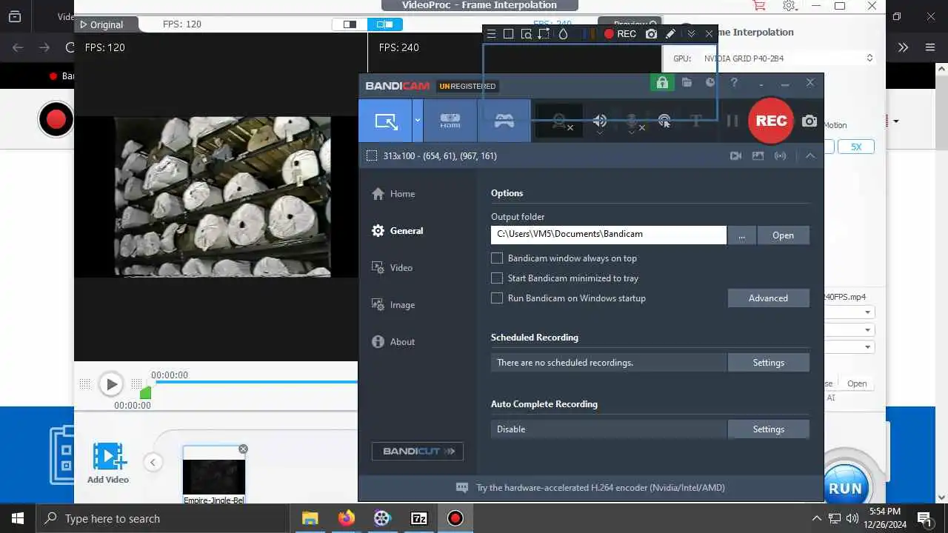Select Bandicam's rectangle screen recording mode
The height and width of the screenshot is (533, 948).
(386, 121)
